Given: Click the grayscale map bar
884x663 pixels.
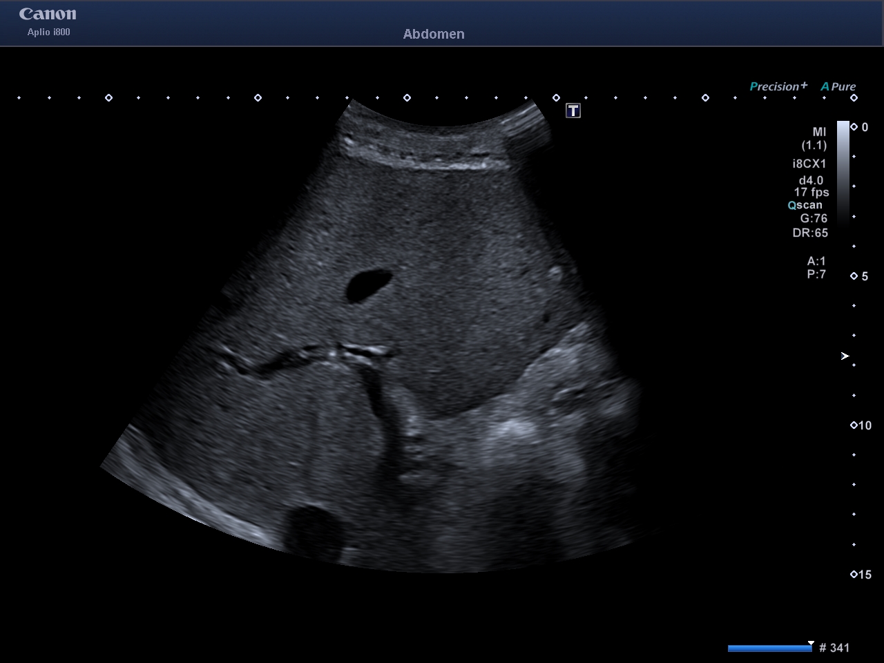Looking at the screenshot, I should tap(843, 173).
